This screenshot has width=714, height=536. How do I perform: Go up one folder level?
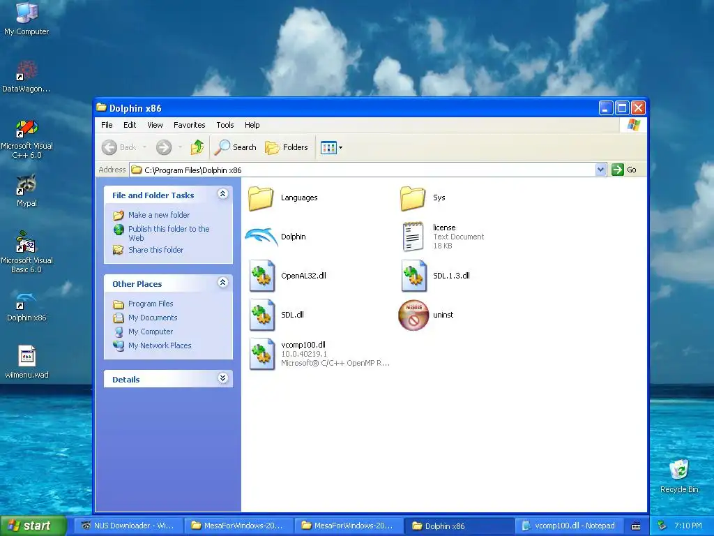(x=197, y=147)
